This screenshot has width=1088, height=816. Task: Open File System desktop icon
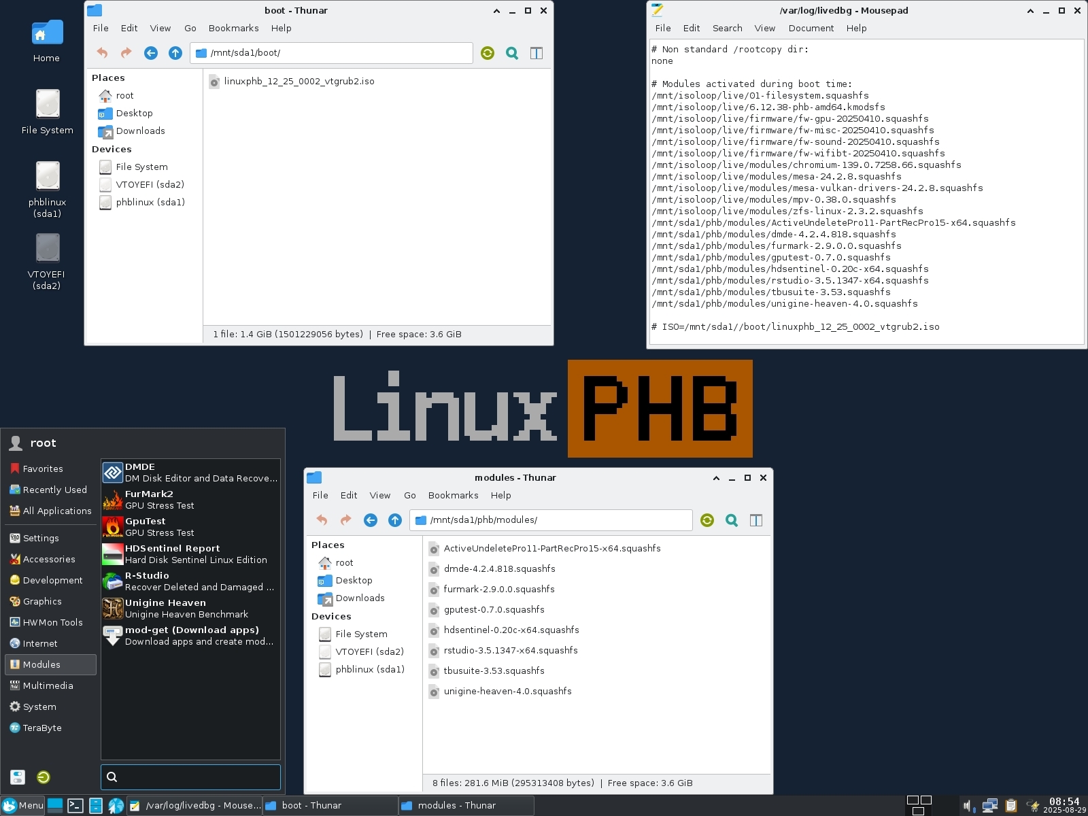(x=47, y=112)
